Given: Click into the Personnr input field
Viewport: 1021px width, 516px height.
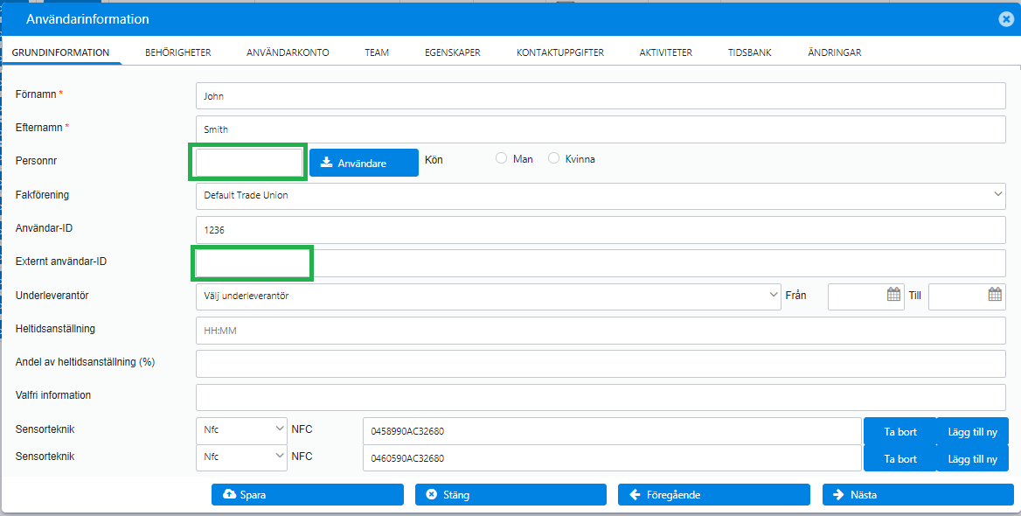Looking at the screenshot, I should 249,162.
